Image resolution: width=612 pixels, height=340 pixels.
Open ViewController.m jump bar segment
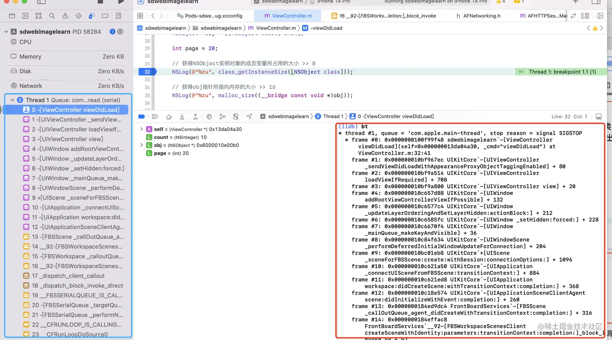(x=272, y=28)
